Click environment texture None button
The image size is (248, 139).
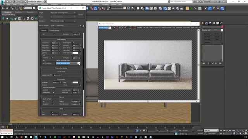tap(65, 85)
